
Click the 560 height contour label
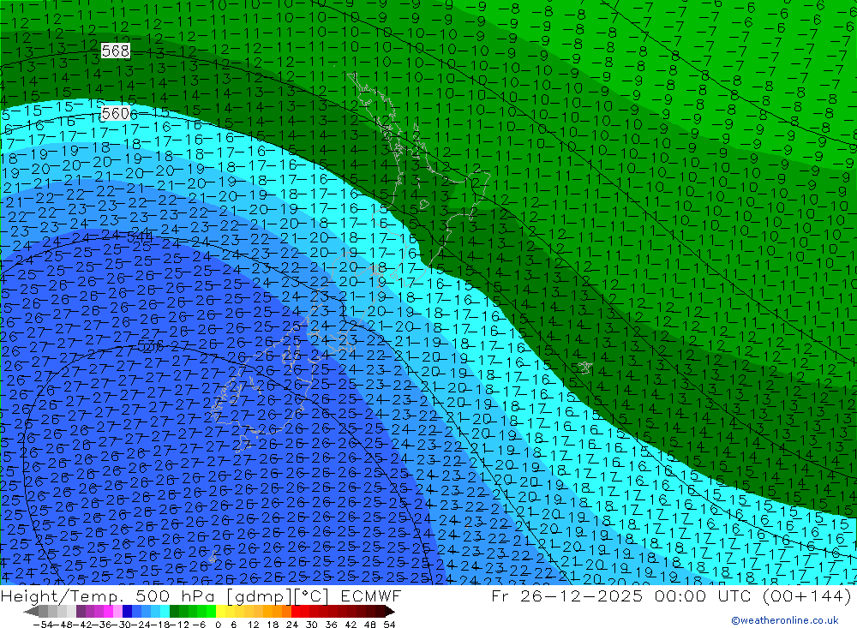coord(115,114)
